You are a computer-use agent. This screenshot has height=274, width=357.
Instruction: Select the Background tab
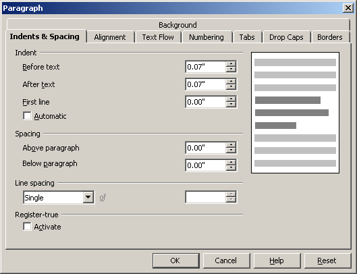coord(177,25)
